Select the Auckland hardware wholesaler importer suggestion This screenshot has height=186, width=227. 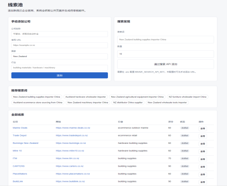85,97
